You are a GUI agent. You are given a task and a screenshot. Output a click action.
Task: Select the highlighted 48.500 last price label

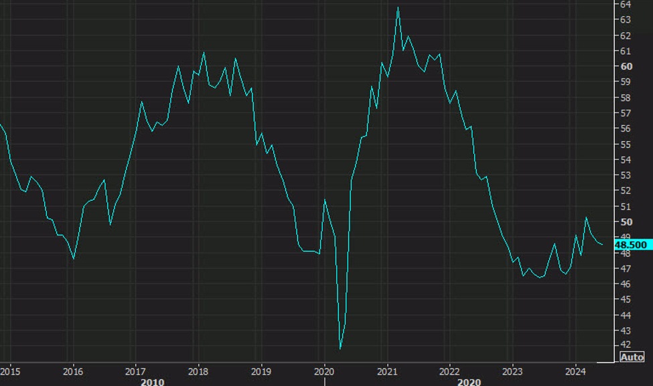(630, 245)
